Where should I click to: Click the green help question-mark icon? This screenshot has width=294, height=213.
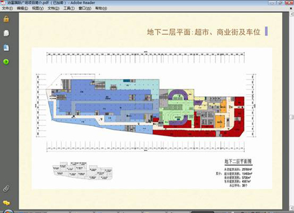click(6, 62)
